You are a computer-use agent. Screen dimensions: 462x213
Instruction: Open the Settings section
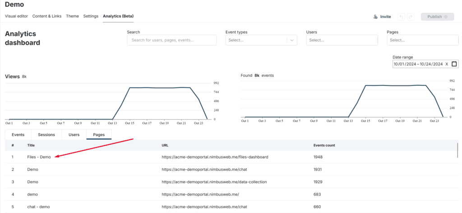click(x=91, y=16)
